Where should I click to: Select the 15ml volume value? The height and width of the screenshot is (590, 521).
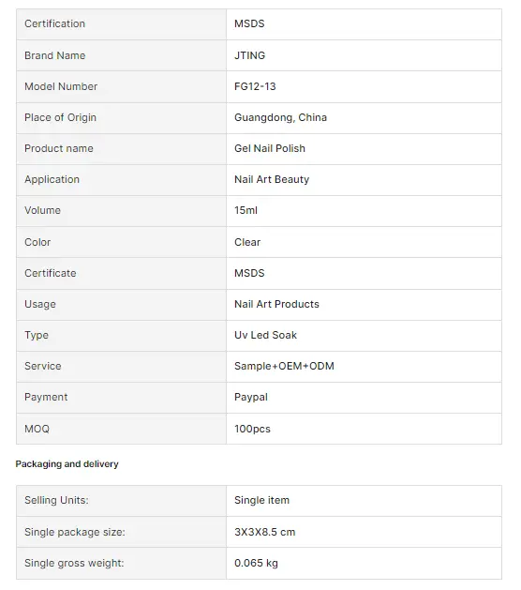[246, 210]
